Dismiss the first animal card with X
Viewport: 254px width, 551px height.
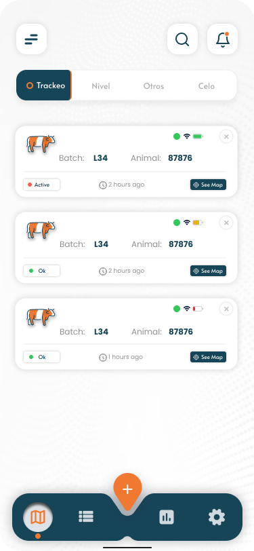coord(226,136)
